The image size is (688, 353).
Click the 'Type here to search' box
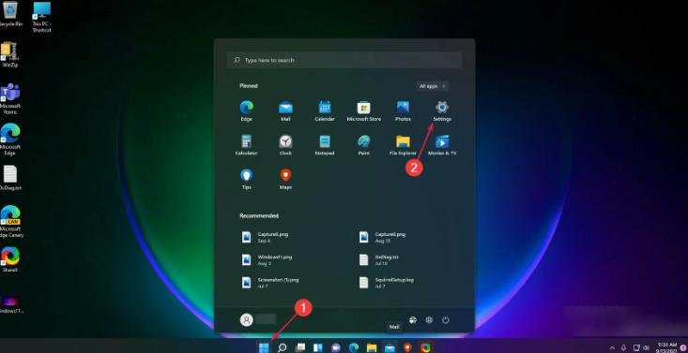point(344,60)
